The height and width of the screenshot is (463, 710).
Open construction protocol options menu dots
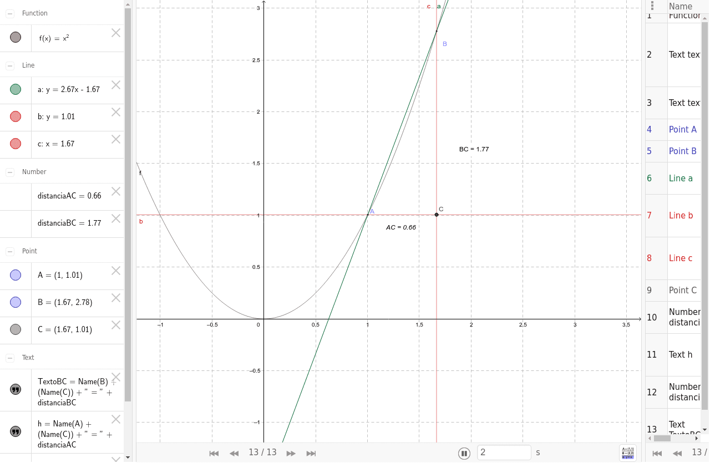653,6
